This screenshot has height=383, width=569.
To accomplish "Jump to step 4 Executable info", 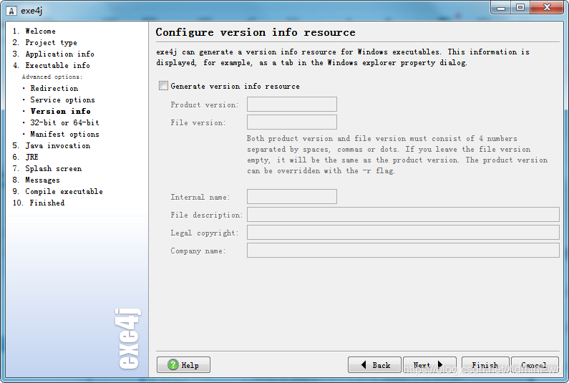I will tap(51, 65).
